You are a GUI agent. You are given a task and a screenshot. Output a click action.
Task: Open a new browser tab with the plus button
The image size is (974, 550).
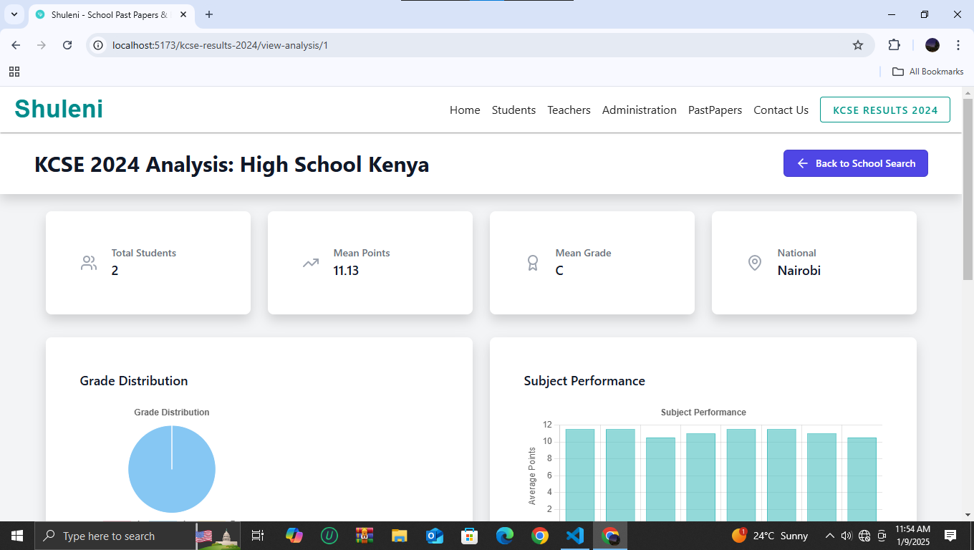click(209, 14)
